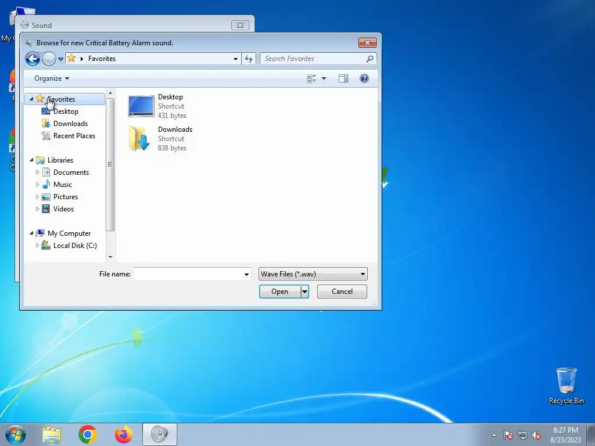595x446 pixels.
Task: Click the search magnifier icon
Action: pyautogui.click(x=370, y=59)
